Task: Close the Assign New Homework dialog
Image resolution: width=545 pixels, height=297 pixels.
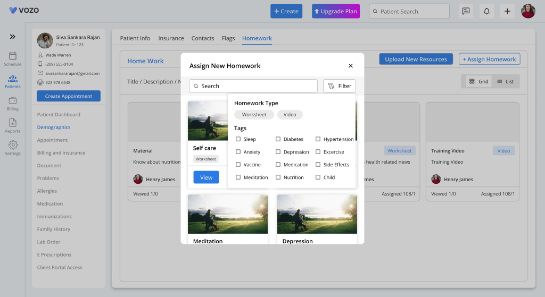Action: pos(350,66)
